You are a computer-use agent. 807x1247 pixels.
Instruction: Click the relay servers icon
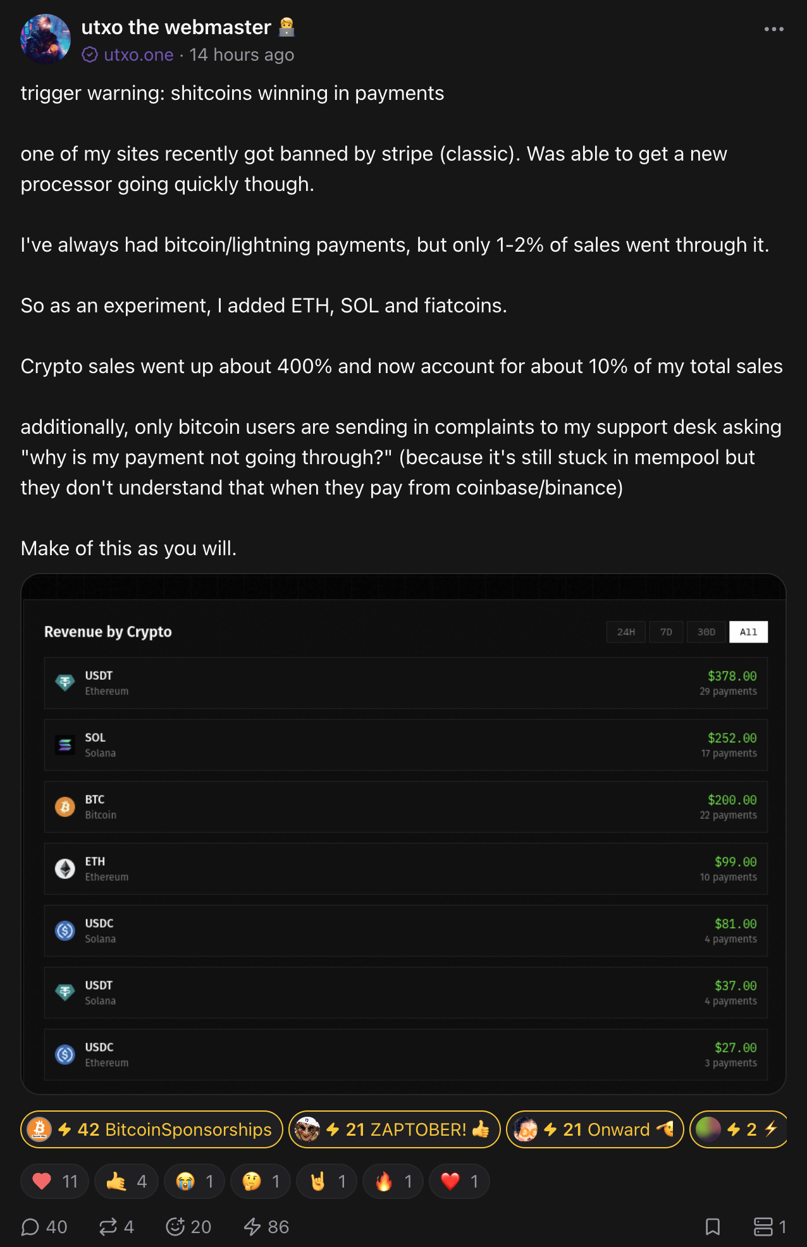coord(763,1227)
